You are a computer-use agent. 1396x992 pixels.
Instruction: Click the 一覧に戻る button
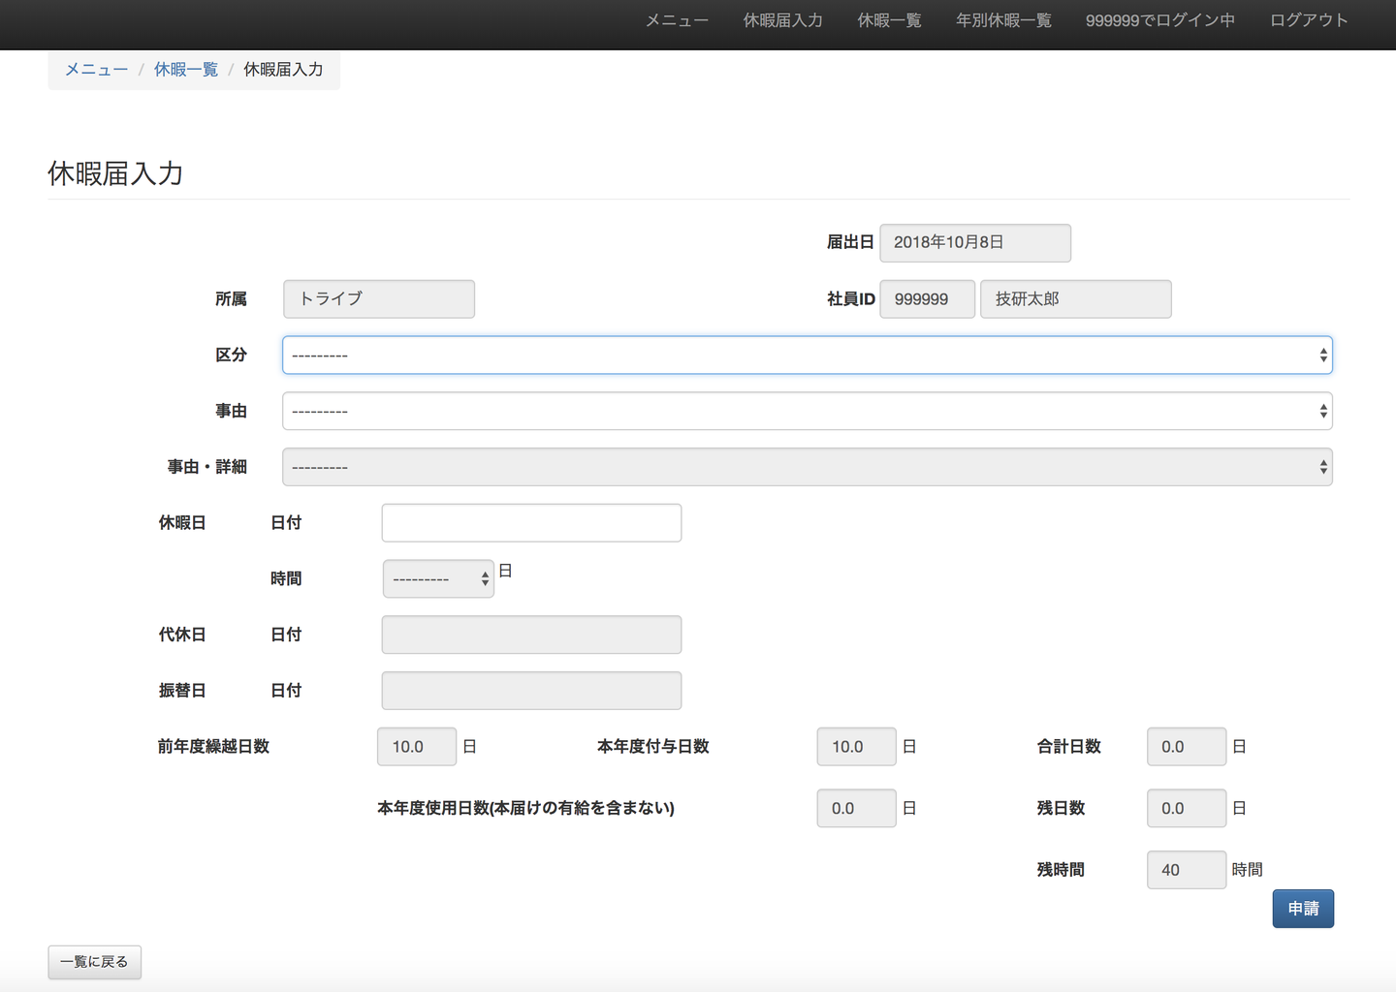click(x=95, y=962)
